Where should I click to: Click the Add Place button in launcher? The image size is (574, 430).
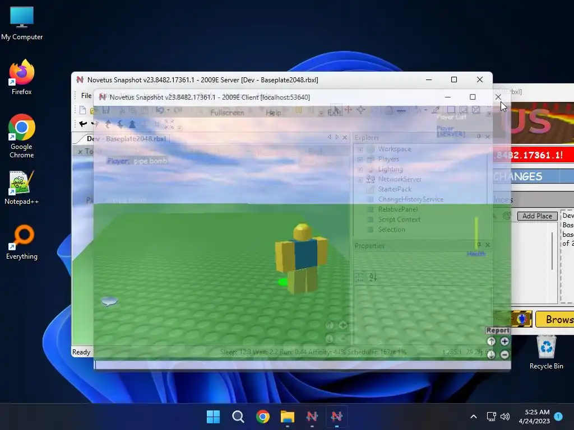[x=537, y=216]
